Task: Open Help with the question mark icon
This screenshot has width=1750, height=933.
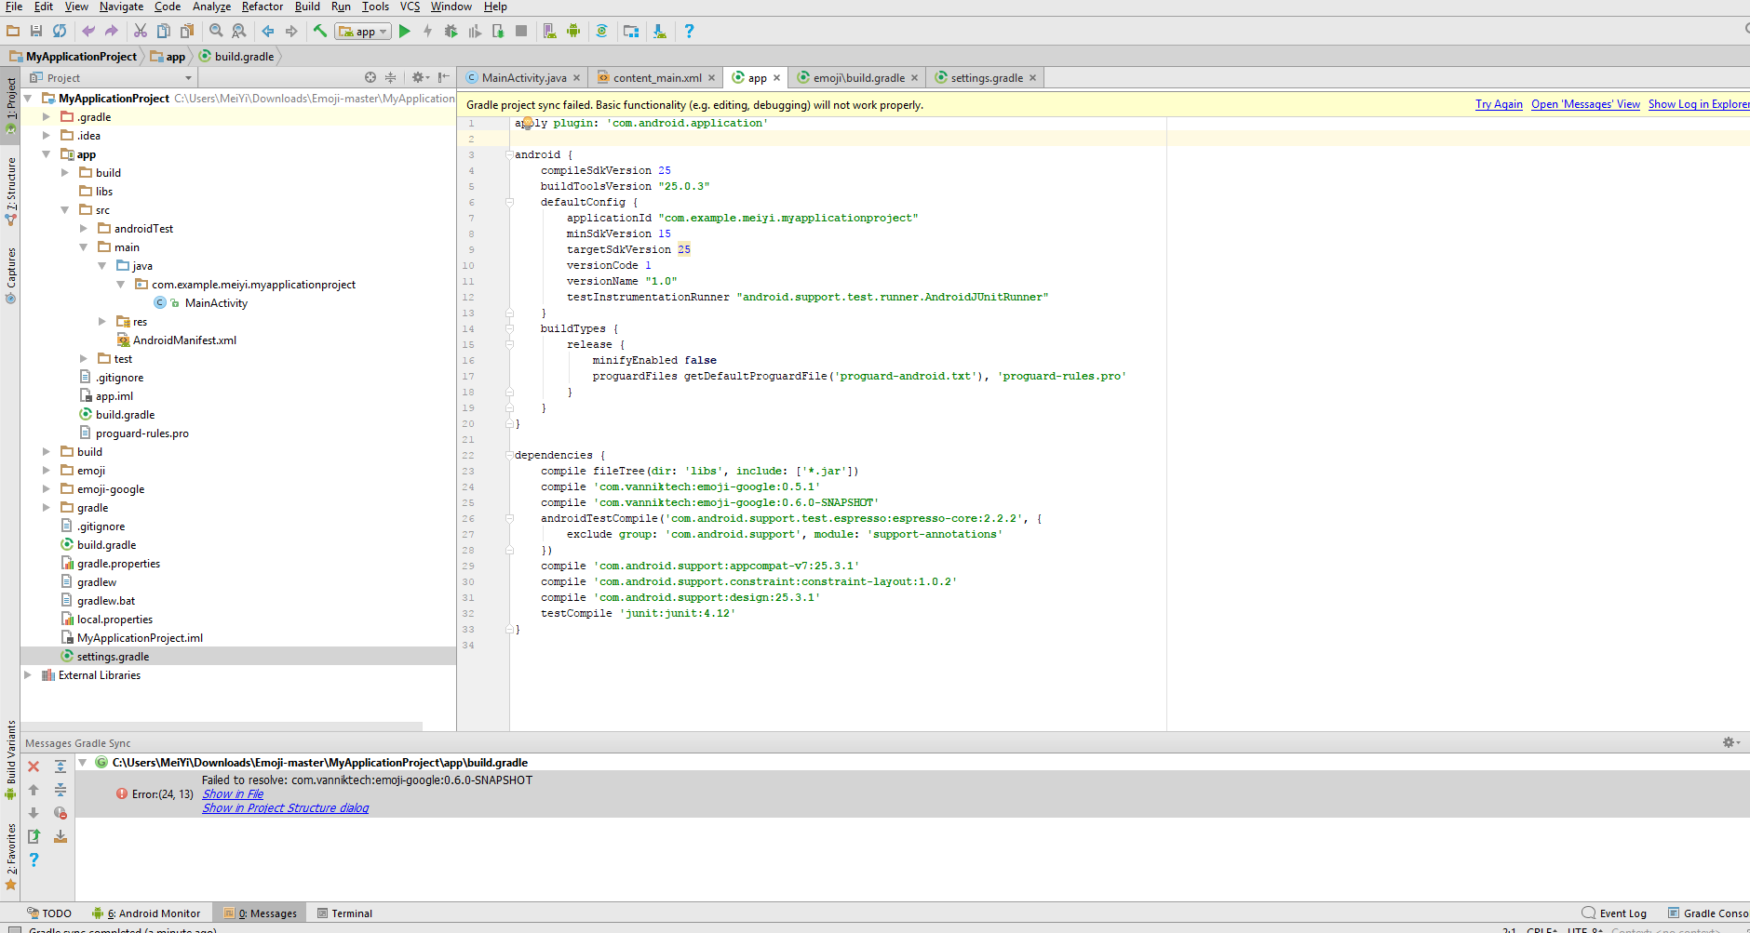Action: 689,31
